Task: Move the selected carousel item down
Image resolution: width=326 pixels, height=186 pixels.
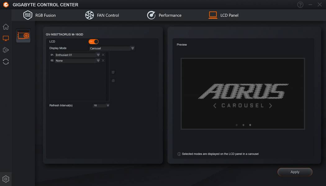Action: coord(113,80)
